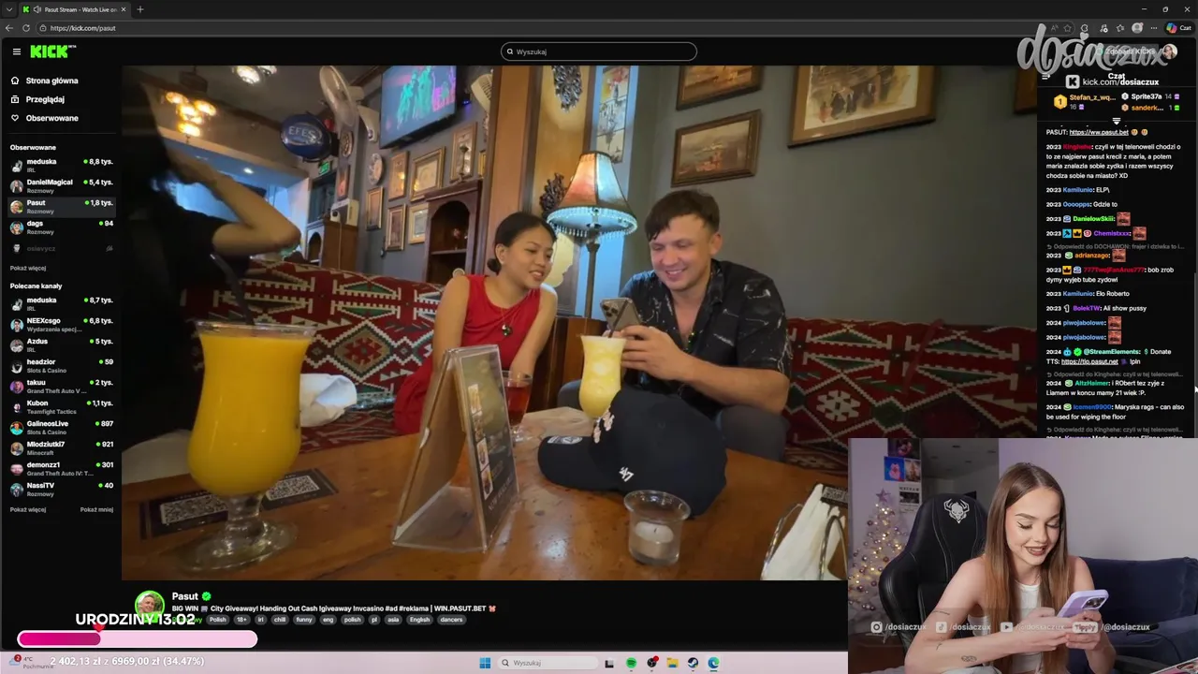The image size is (1198, 674).
Task: Open Spotify from the taskbar
Action: tap(631, 663)
